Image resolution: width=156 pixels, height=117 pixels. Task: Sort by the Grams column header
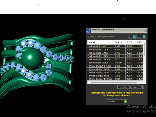(119, 42)
